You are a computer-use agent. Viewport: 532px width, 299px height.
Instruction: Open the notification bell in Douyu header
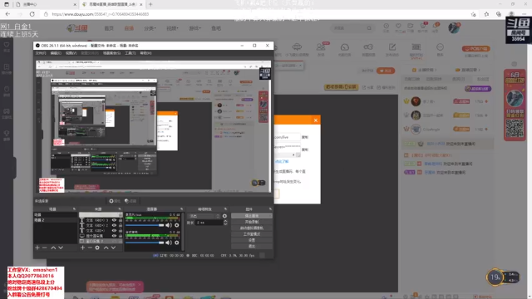[x=435, y=26]
